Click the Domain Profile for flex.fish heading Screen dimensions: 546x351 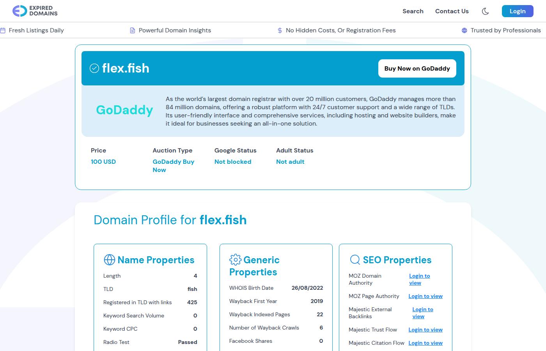pyautogui.click(x=170, y=220)
